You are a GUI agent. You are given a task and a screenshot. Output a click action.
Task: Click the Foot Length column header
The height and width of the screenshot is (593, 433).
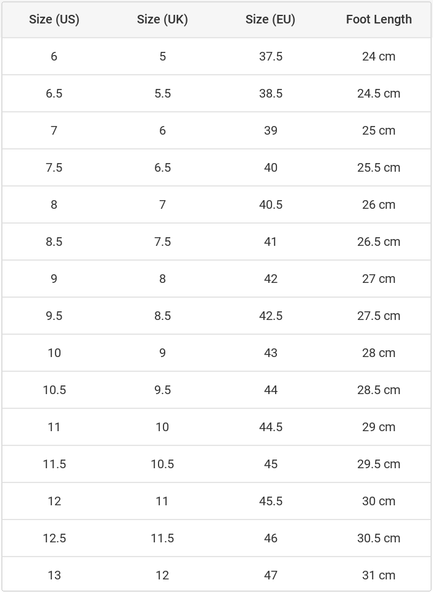(x=379, y=19)
